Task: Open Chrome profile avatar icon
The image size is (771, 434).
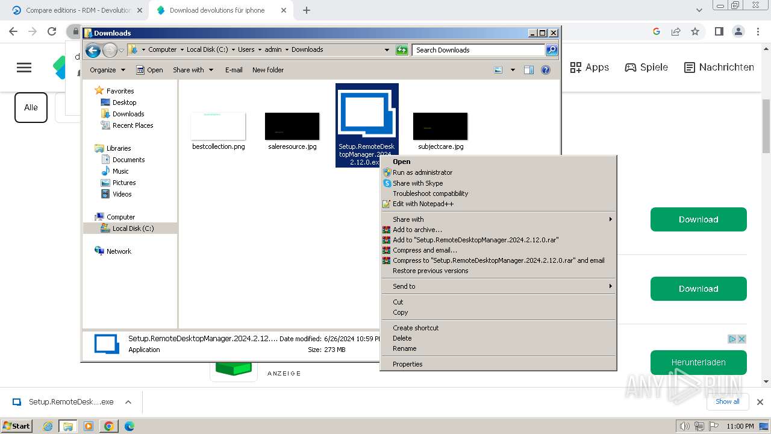Action: [738, 31]
